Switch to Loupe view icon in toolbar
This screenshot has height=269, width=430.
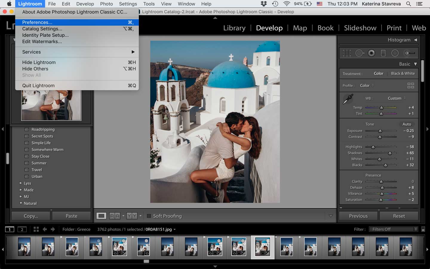pos(102,216)
